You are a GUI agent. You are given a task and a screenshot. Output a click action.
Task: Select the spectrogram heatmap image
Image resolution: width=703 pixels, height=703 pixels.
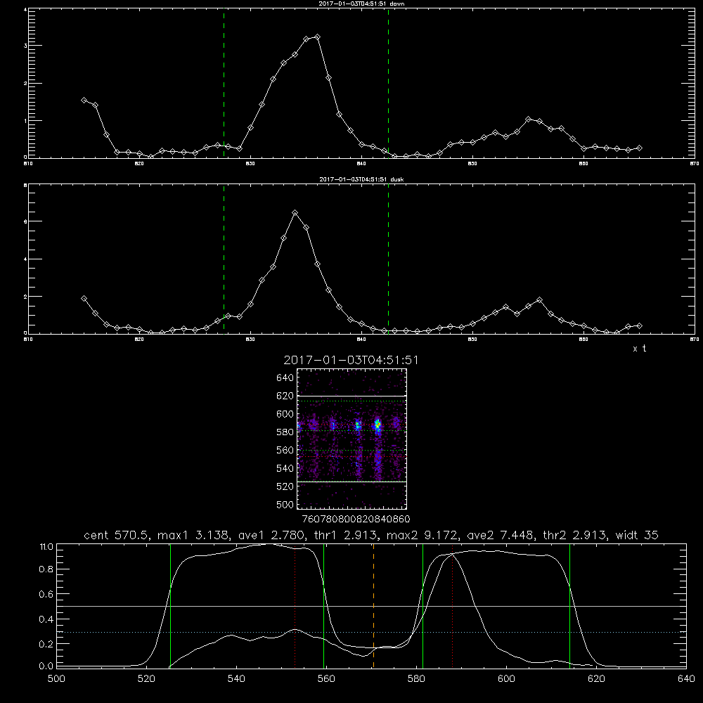point(352,439)
